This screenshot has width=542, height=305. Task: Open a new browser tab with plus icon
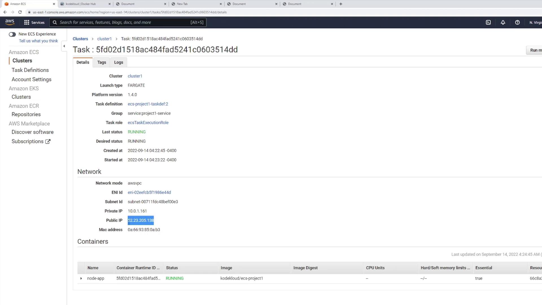pos(341,4)
